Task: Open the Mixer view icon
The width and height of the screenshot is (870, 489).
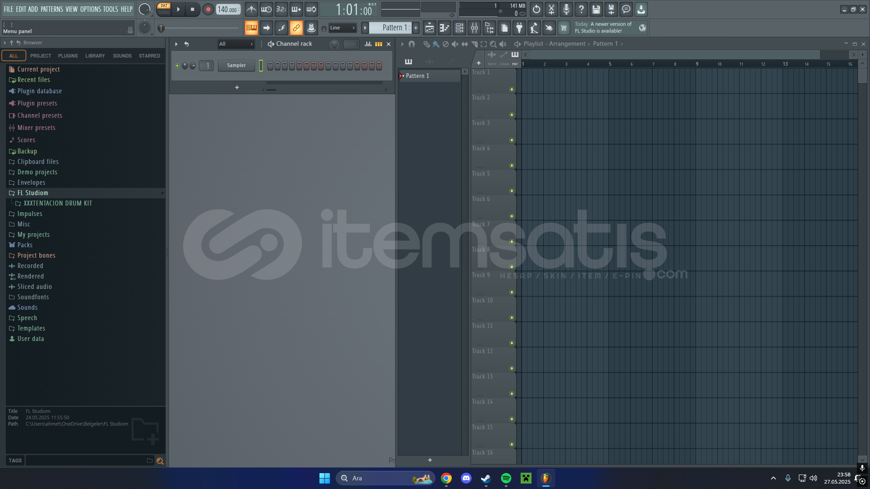Action: click(474, 28)
